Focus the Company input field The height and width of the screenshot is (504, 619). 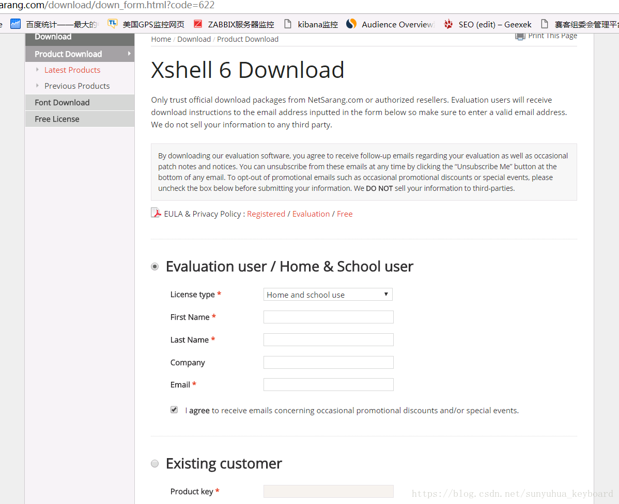pos(329,362)
